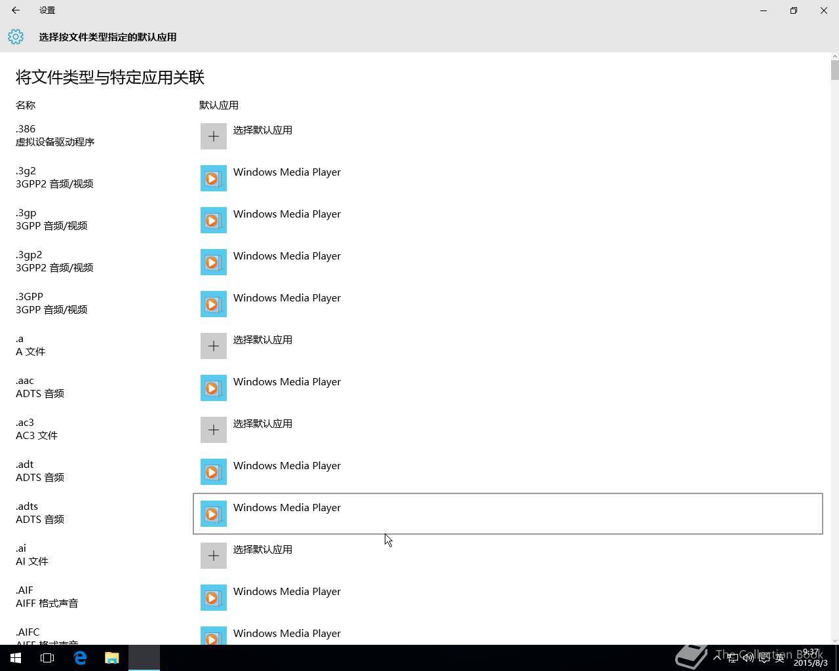Click the scrollbar up arrow
The image size is (839, 671).
tap(834, 56)
